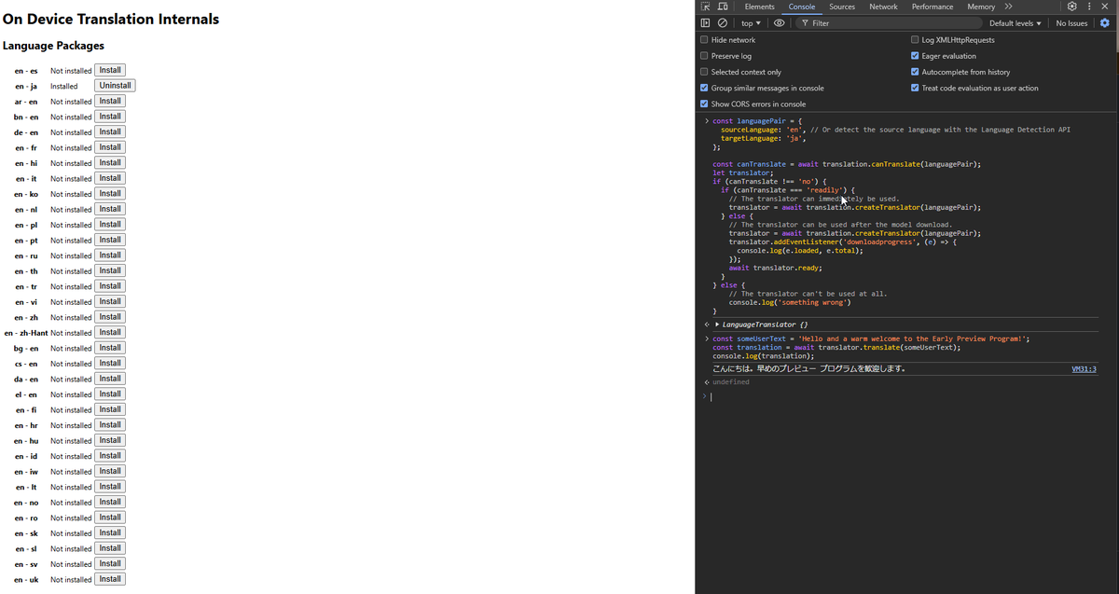Enable the Preserve log checkbox
The image size is (1119, 594).
coord(703,56)
